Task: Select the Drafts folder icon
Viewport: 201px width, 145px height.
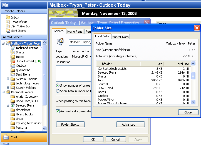Action: 13,52
